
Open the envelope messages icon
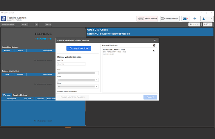[x=185, y=19]
